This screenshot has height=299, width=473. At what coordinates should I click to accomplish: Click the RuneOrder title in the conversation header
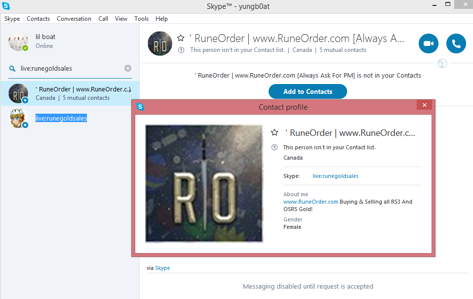[297, 39]
